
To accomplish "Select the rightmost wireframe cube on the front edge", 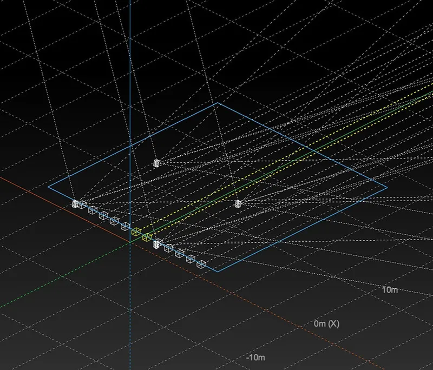I will 201,264.
